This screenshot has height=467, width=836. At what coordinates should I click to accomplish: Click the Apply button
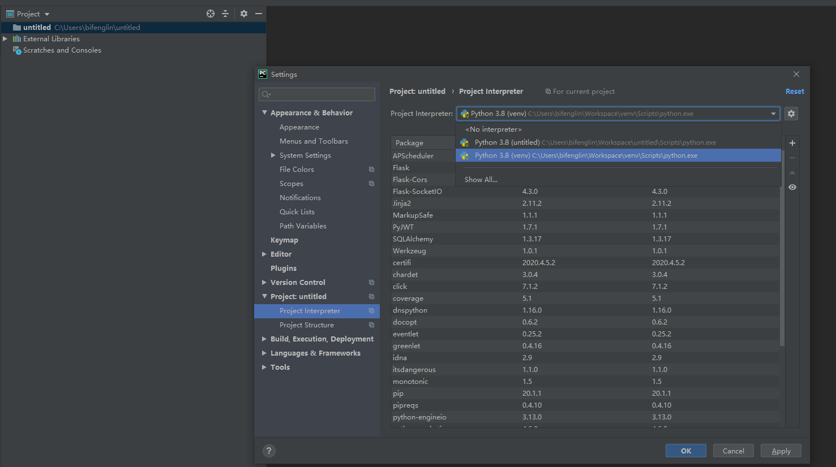pyautogui.click(x=781, y=451)
